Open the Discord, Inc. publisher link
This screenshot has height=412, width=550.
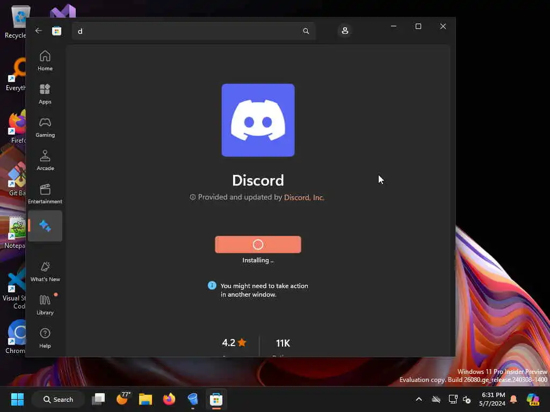pos(304,197)
